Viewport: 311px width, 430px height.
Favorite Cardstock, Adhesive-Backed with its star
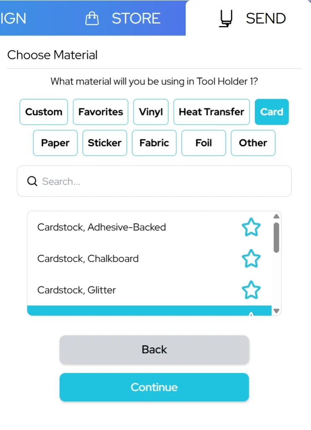click(x=251, y=227)
